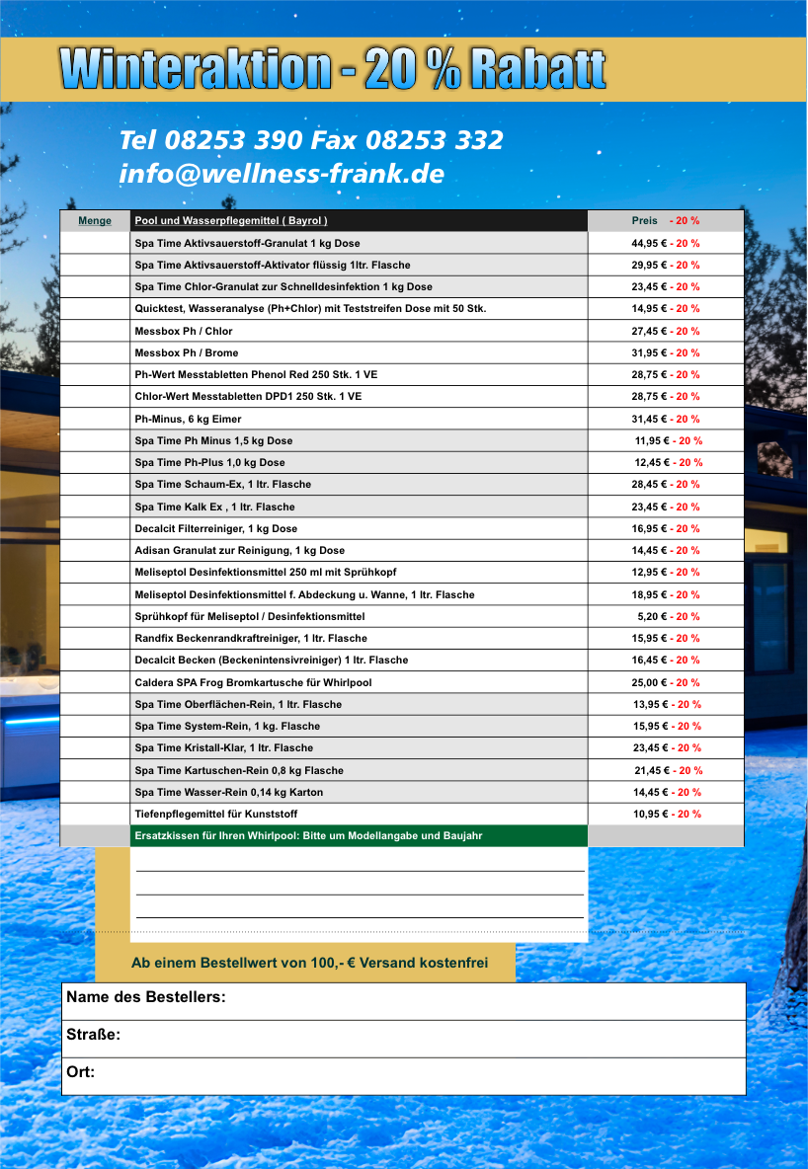Select Randfix Beckenrandkraftreiniger, 1 ltr. Flasche
This screenshot has height=1169, width=808.
tap(251, 638)
